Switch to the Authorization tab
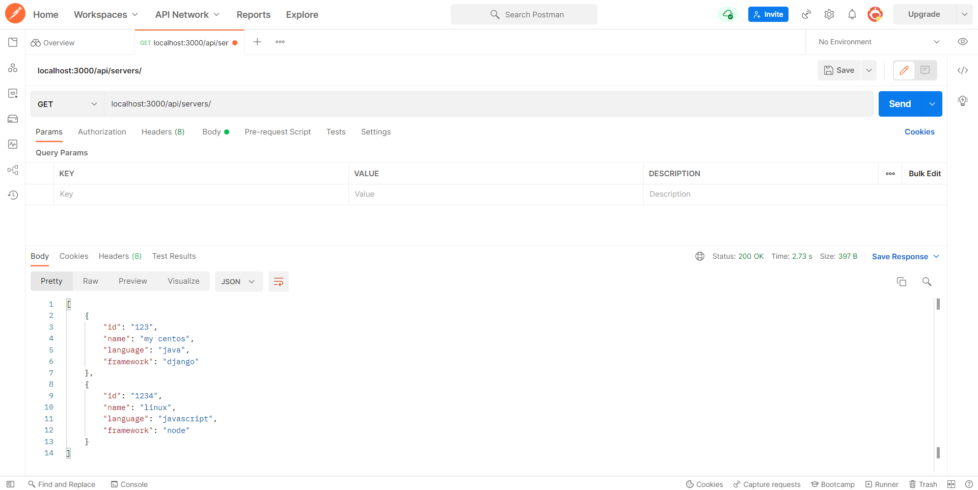The width and height of the screenshot is (978, 490). (x=102, y=132)
